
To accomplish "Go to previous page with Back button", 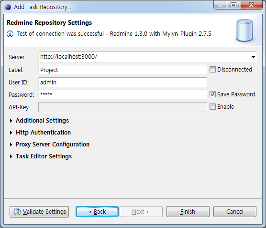I will [97, 212].
